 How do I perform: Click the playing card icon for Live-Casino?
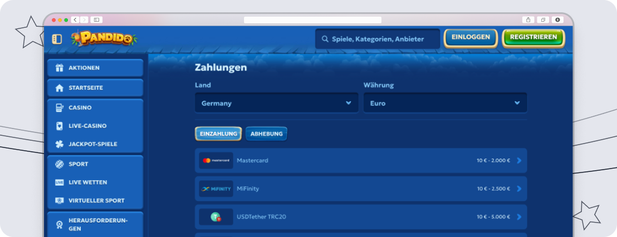tap(60, 126)
